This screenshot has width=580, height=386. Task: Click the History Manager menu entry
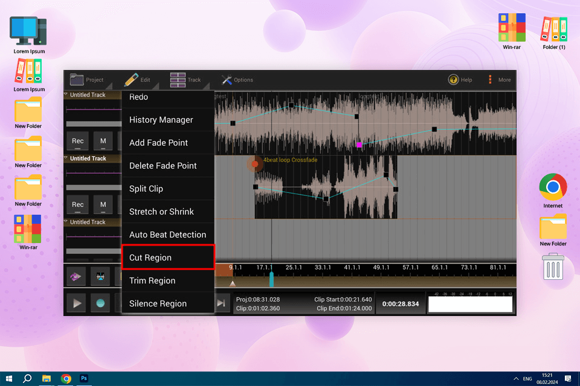tap(168, 120)
